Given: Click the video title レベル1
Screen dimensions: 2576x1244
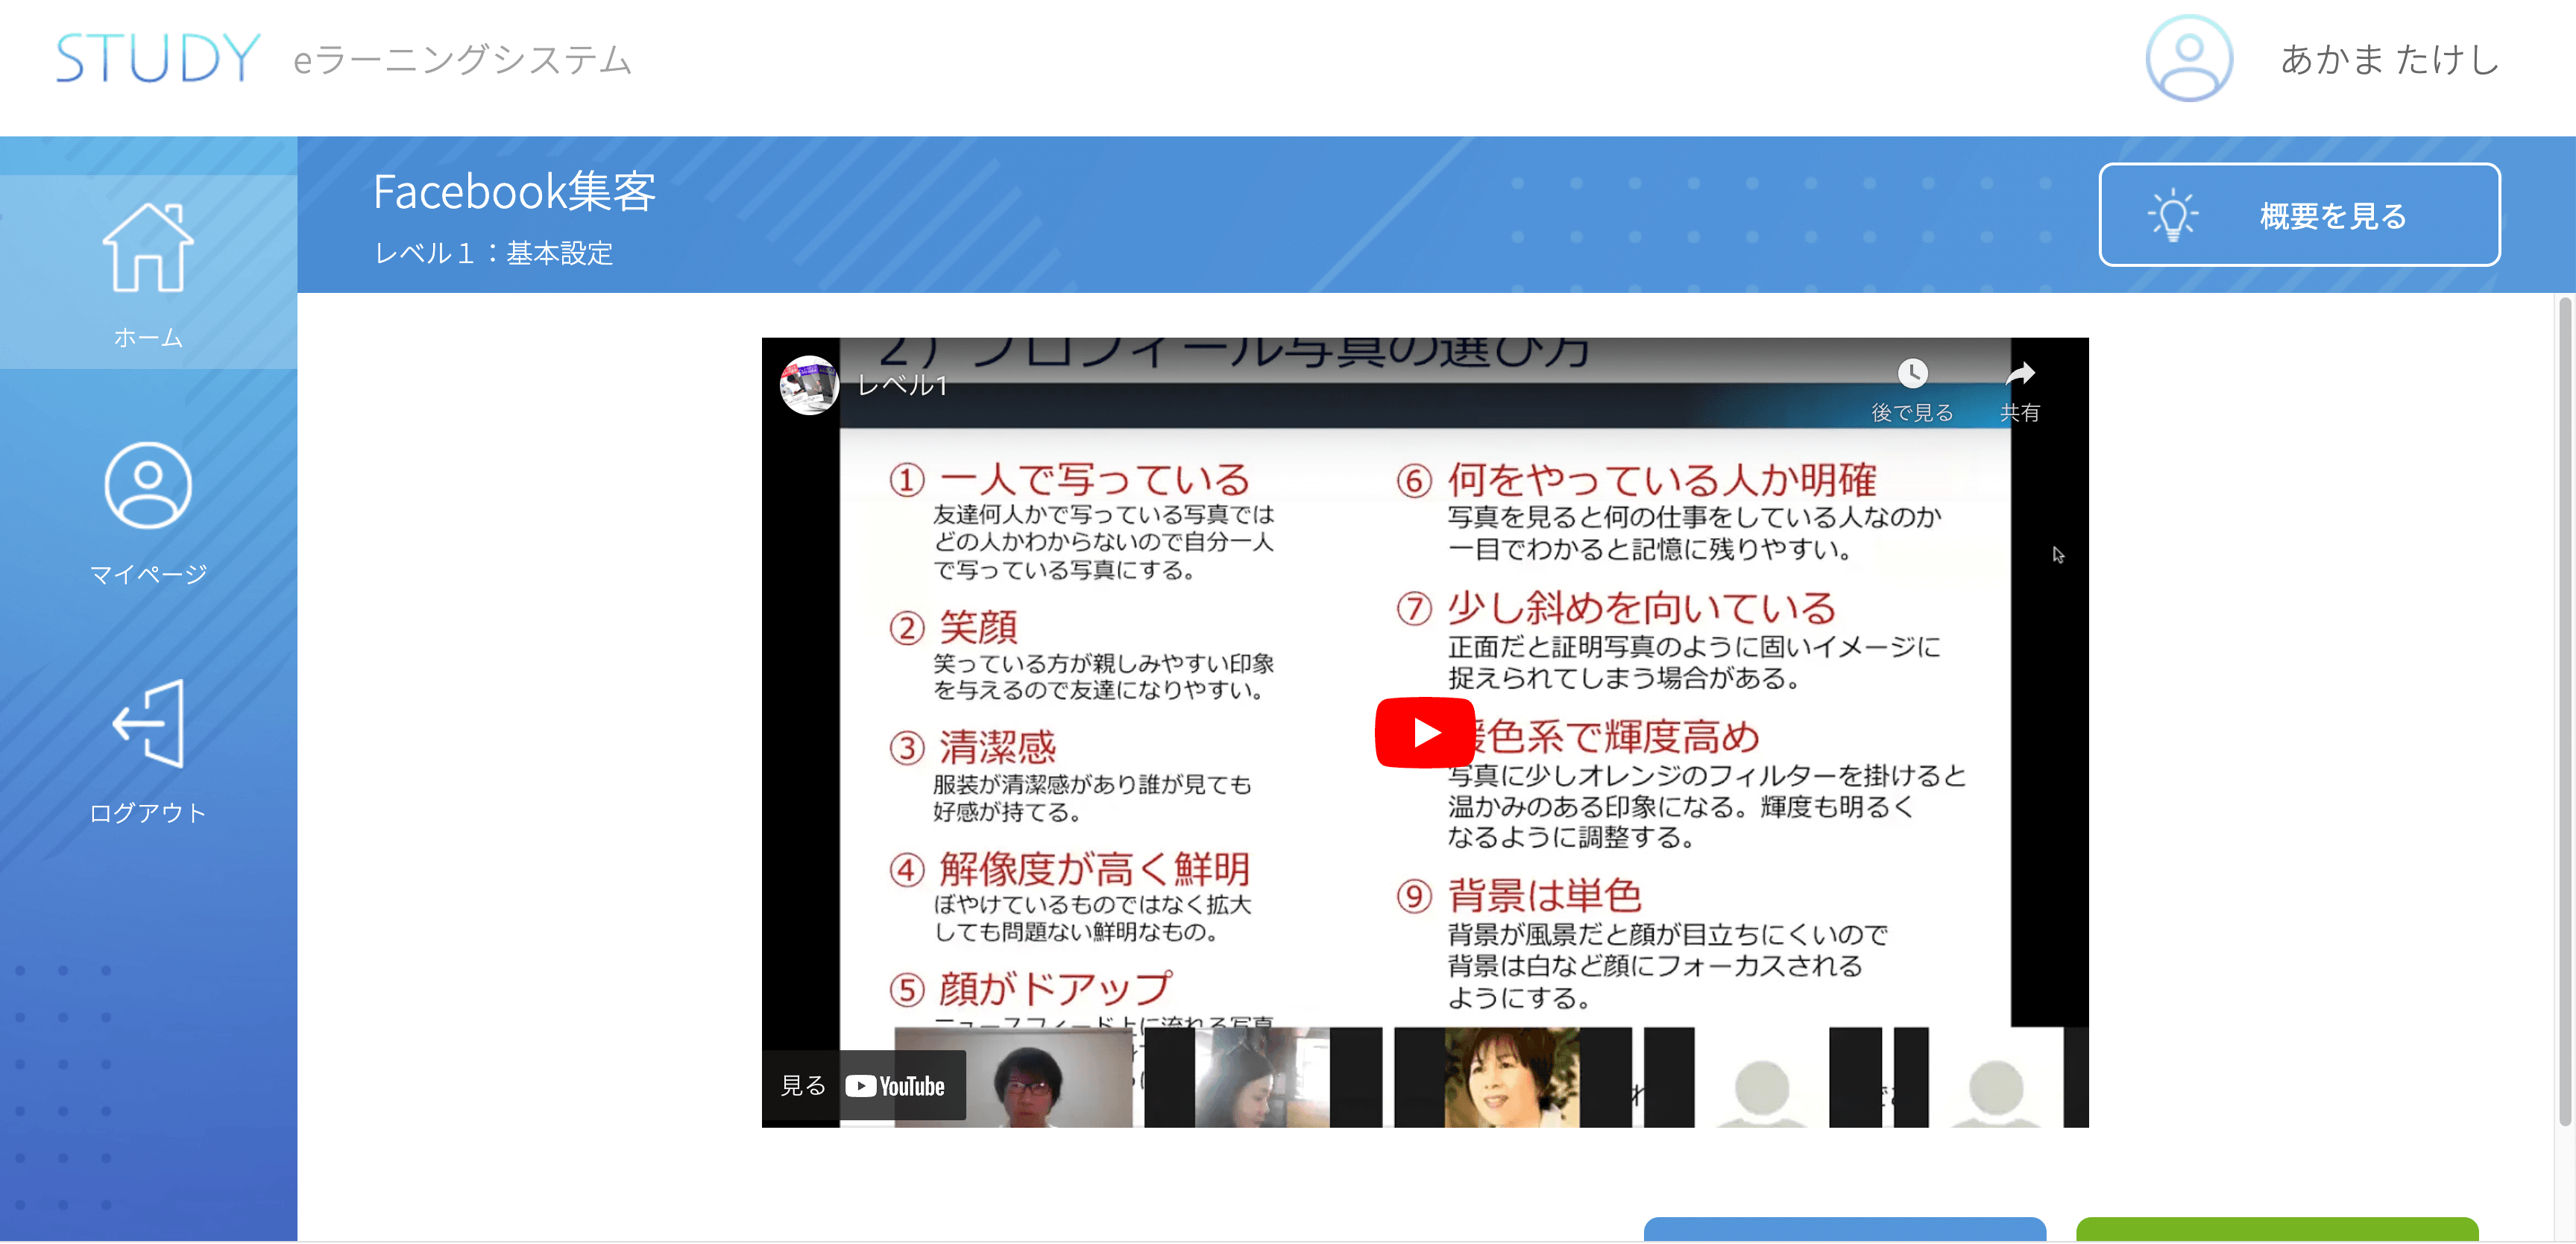Looking at the screenshot, I should [x=902, y=385].
